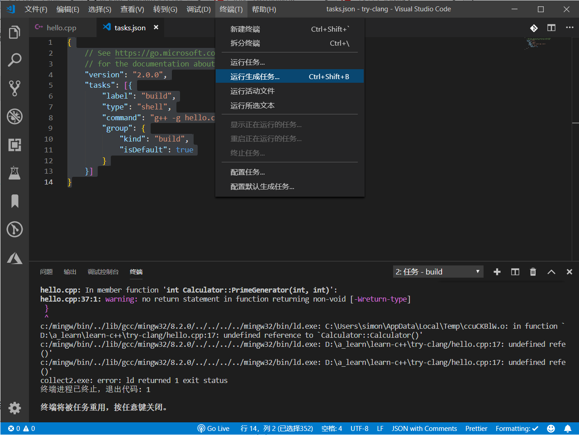Viewport: 579px width, 435px height.
Task: Kill terminal with the trash icon
Action: (x=533, y=272)
